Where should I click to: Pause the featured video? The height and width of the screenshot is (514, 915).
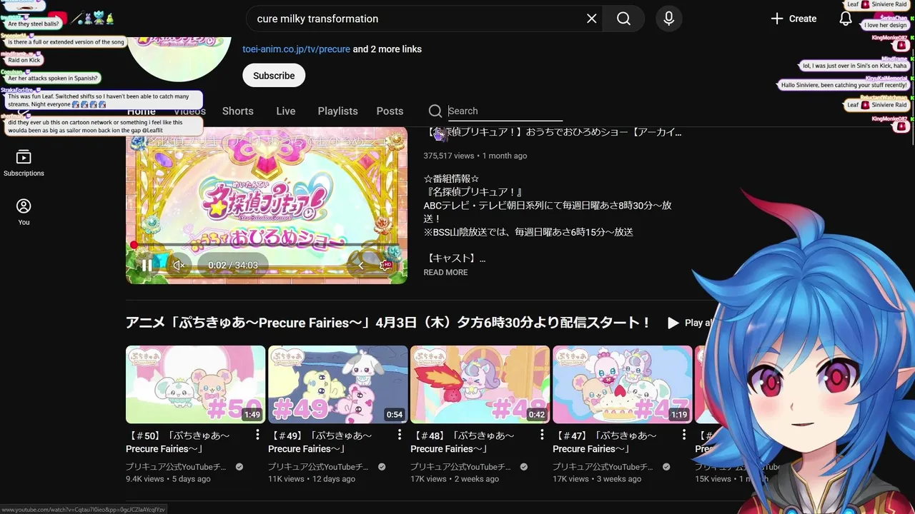click(146, 266)
